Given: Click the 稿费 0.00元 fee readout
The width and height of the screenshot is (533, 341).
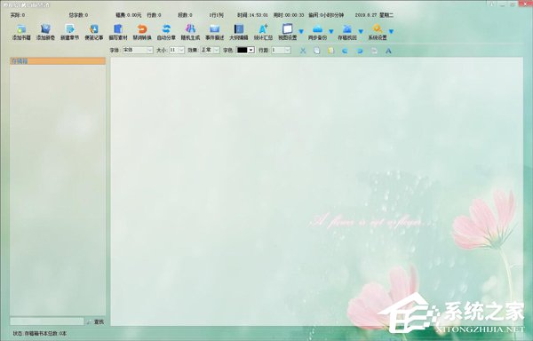Looking at the screenshot, I should tap(128, 15).
